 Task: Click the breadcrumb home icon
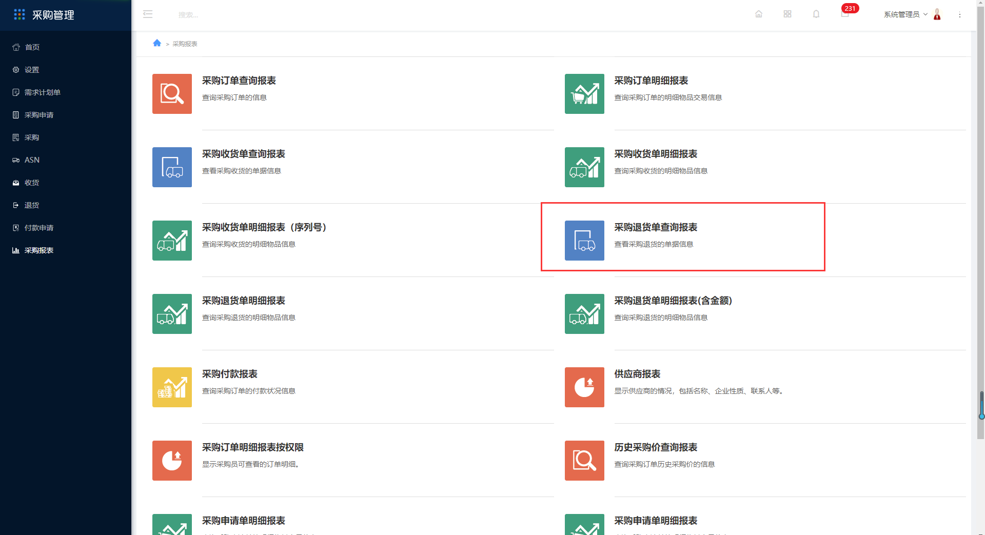(157, 43)
